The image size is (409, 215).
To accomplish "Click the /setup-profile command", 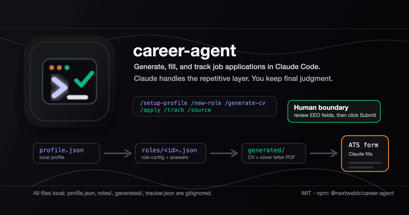I will [x=164, y=103].
